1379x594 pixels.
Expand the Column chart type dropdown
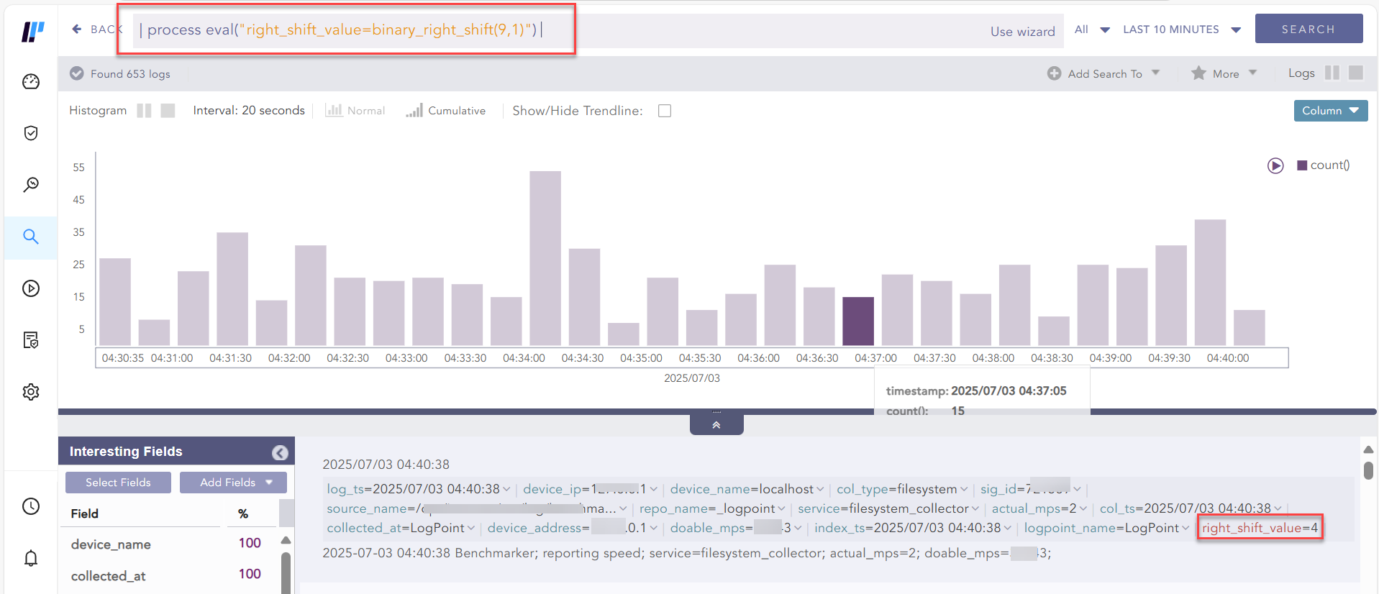pyautogui.click(x=1330, y=111)
